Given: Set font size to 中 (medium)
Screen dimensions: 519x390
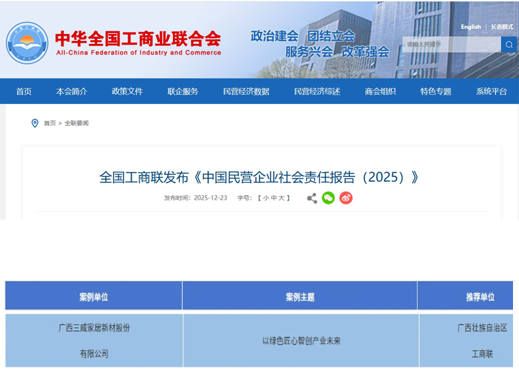Looking at the screenshot, I should [x=273, y=198].
